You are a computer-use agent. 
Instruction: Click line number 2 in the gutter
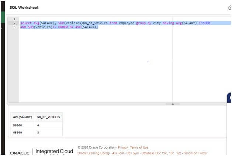tap(14, 23)
